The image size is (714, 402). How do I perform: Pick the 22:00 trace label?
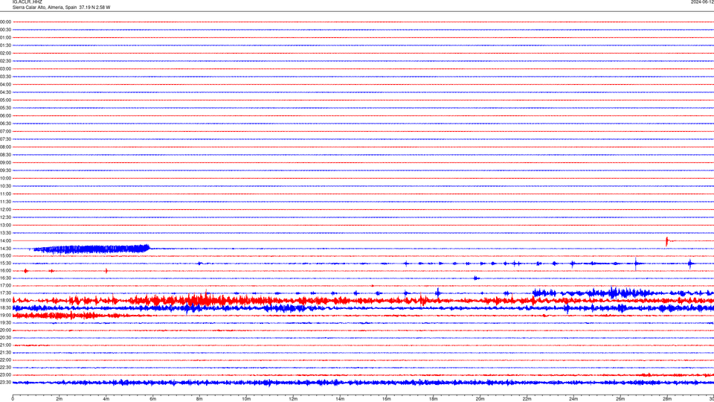pos(5,360)
